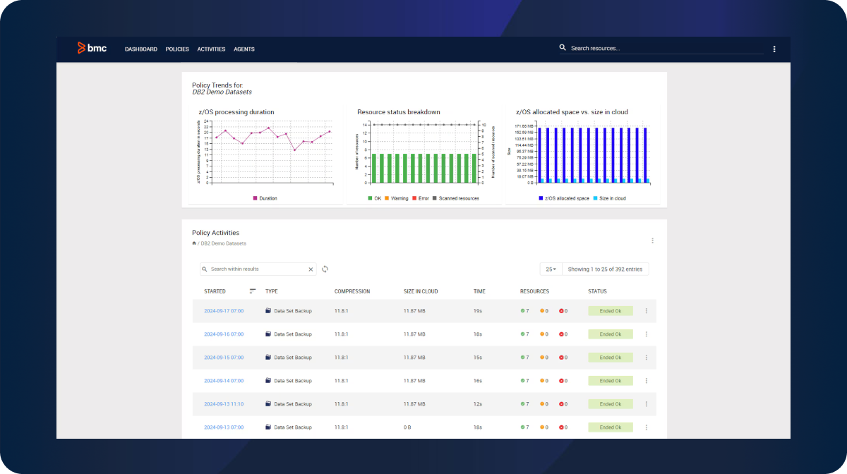The image size is (847, 474).
Task: Toggle the OK legend in status breakdown
Action: [374, 198]
